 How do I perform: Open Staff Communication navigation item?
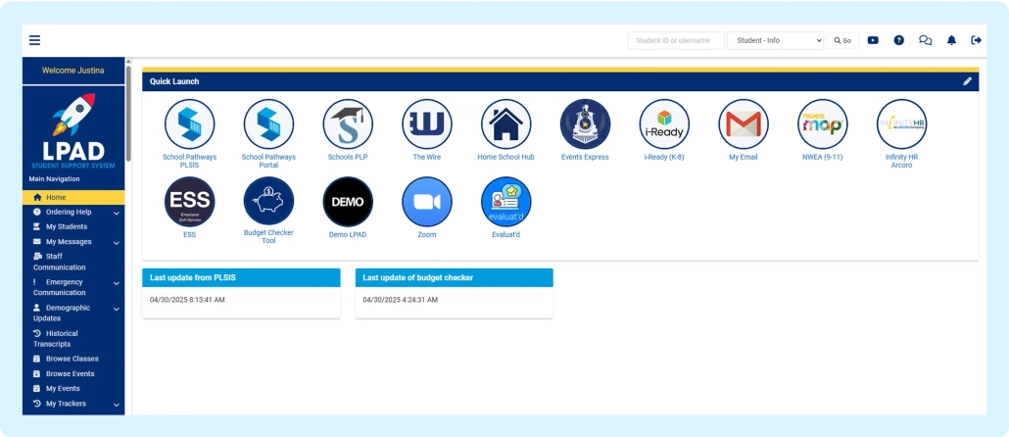73,262
